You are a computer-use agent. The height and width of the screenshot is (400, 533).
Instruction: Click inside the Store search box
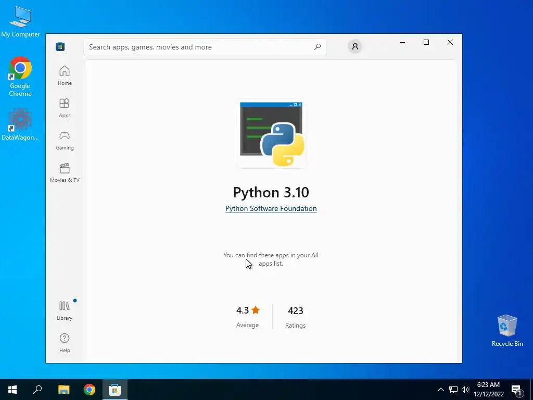(x=205, y=46)
